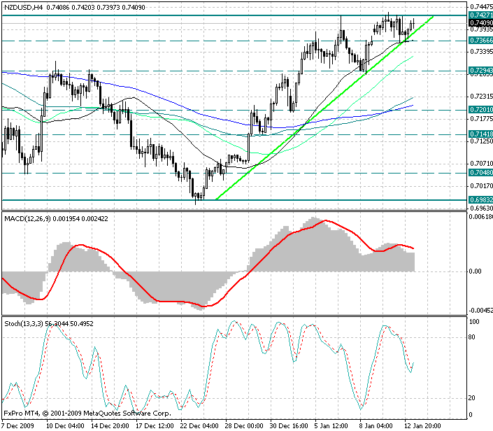Click the teal 0.7294 level price tag

[x=480, y=71]
